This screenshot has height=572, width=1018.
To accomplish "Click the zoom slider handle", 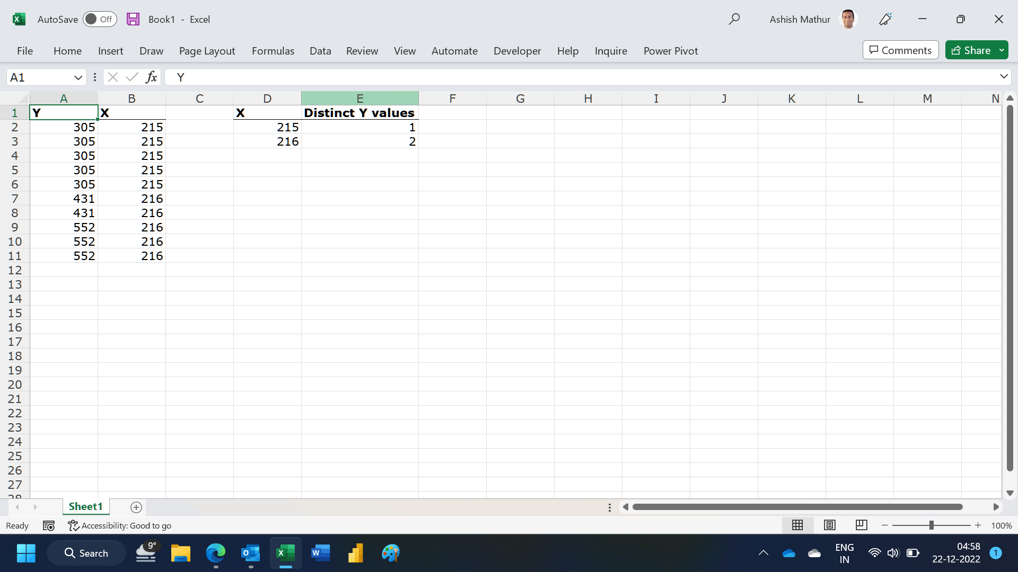I will coord(931,525).
